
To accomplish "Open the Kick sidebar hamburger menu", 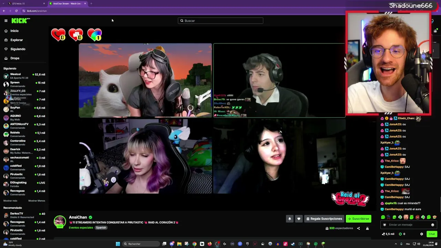I will 6,21.
